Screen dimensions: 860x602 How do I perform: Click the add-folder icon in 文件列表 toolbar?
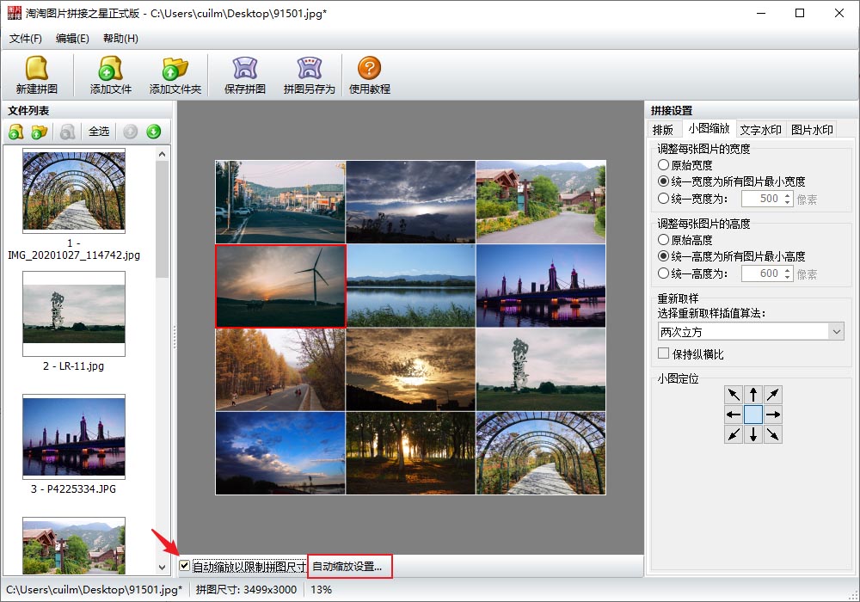tap(40, 132)
